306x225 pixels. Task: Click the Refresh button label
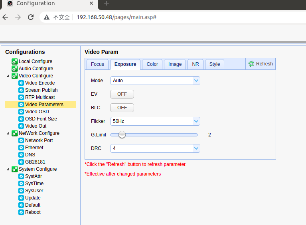click(265, 64)
